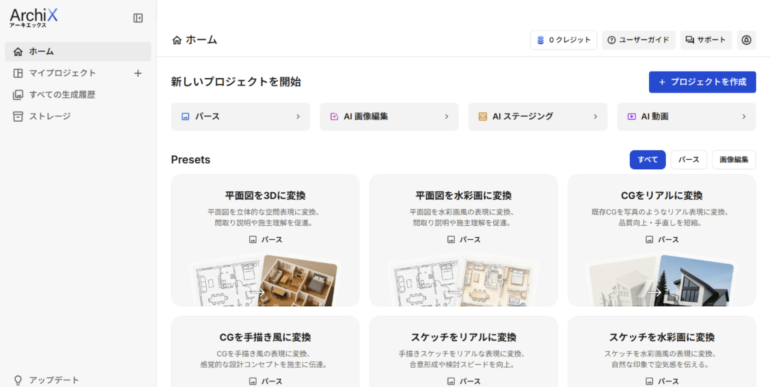Open すべての生成履歴 in the sidebar
This screenshot has width=770, height=387.
(x=78, y=95)
